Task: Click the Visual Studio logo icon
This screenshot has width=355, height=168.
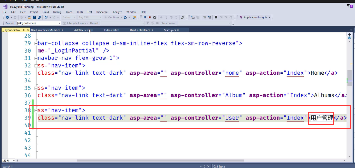Action: [5, 7]
